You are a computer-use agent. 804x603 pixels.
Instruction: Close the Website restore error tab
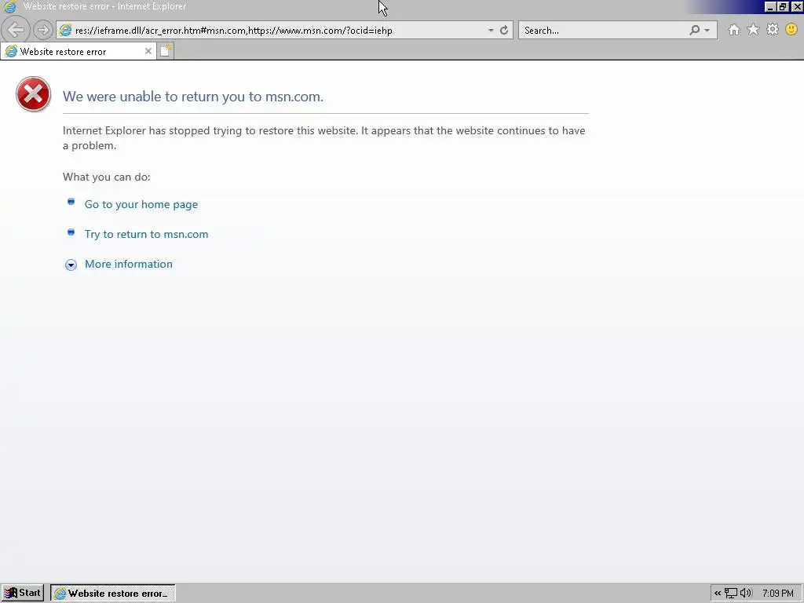(148, 51)
